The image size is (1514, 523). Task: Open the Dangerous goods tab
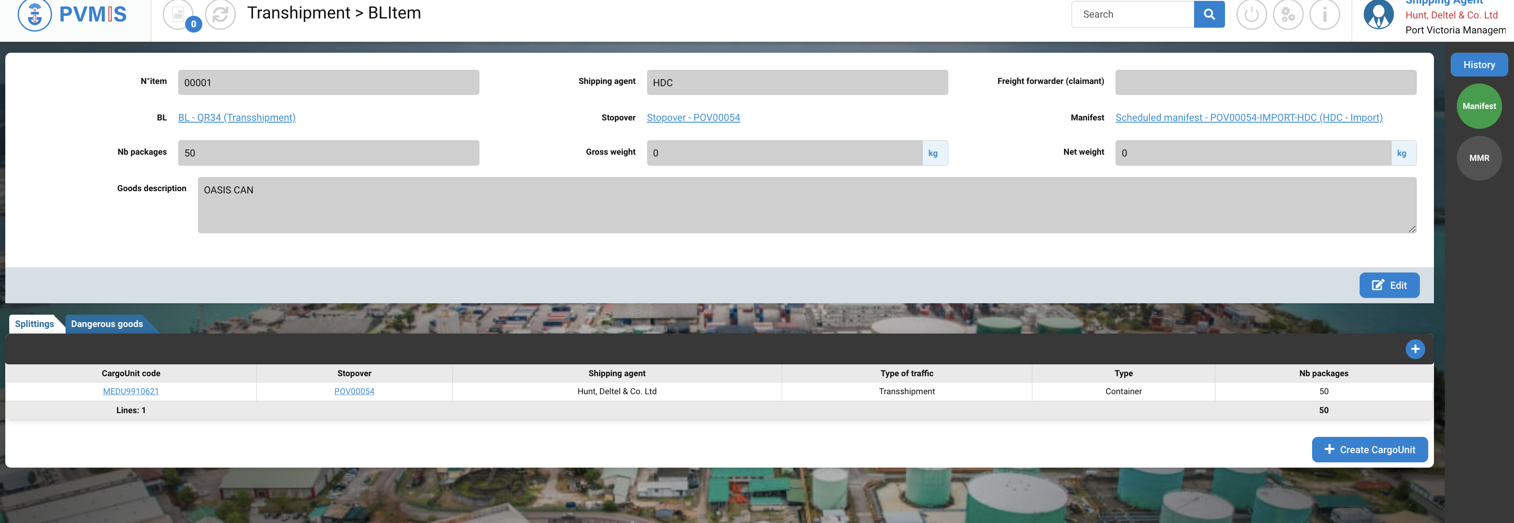pos(107,324)
